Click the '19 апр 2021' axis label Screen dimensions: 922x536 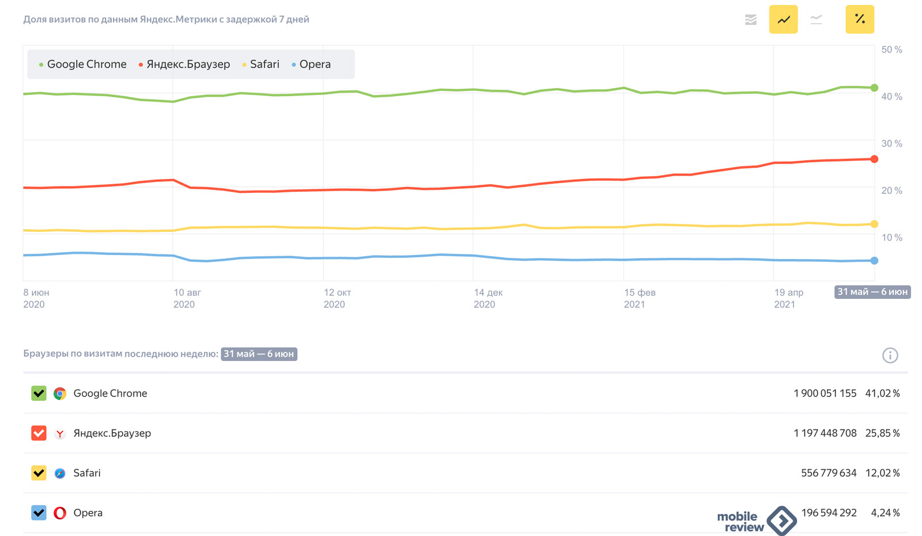tap(789, 298)
